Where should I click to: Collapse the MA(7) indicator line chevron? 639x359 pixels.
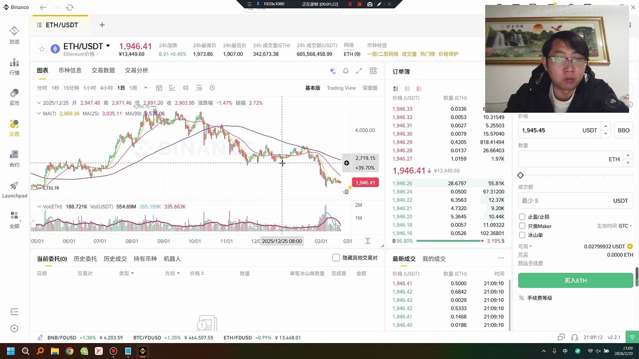(39, 114)
